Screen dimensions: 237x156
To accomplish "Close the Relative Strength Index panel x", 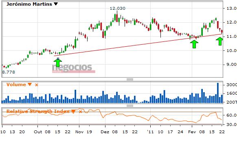I will (80, 112).
